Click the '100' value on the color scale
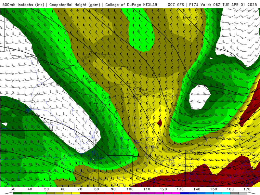Image resolution: width=260 pixels, height=195 pixels. (130, 189)
